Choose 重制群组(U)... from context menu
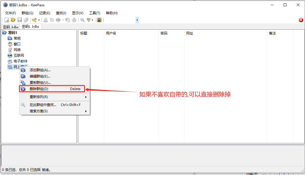305x175 pixels. 55,83
